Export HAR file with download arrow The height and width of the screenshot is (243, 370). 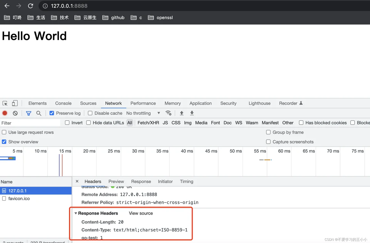tap(192, 113)
